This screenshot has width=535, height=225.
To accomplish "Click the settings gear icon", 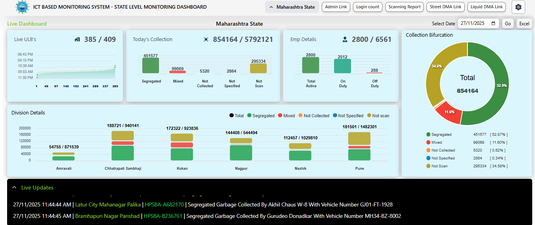I will coord(518,7).
